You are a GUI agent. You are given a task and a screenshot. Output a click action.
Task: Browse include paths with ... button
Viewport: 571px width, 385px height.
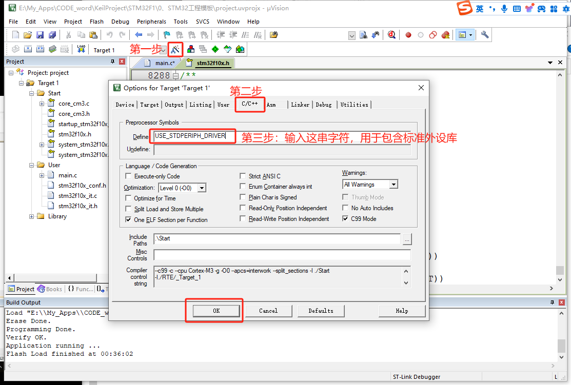tap(407, 239)
